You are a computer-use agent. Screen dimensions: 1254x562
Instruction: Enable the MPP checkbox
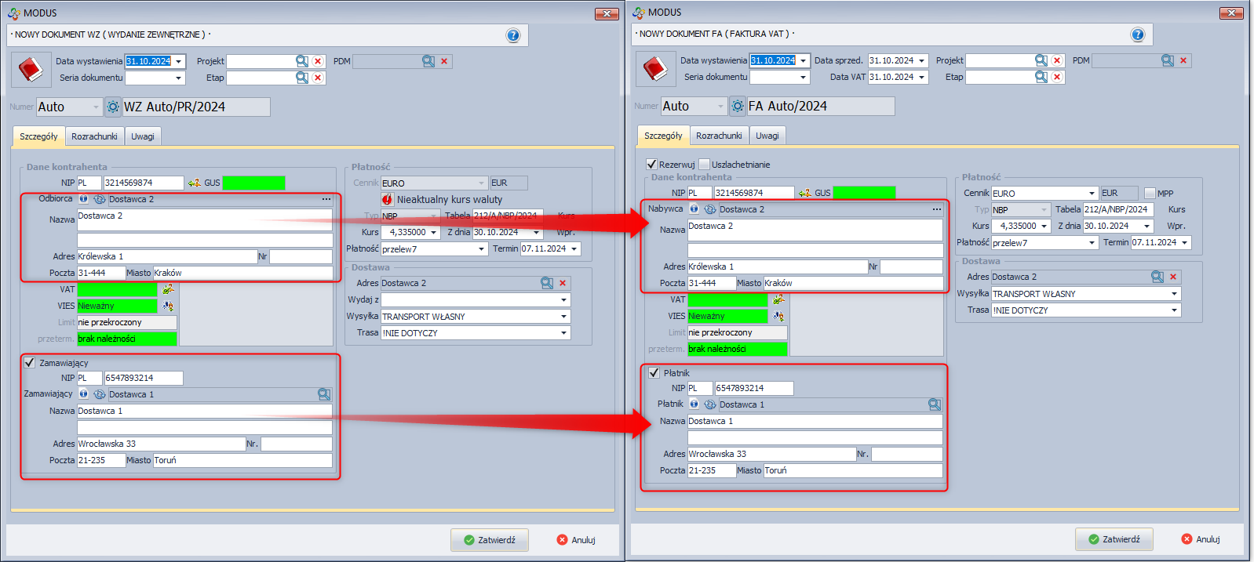[1150, 193]
